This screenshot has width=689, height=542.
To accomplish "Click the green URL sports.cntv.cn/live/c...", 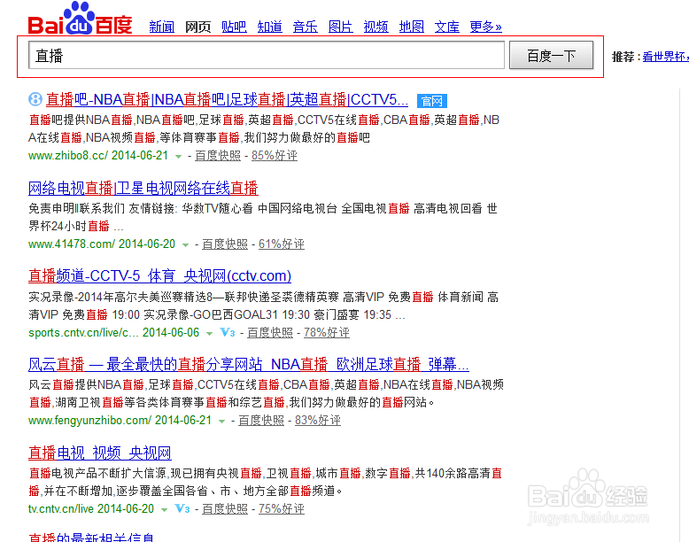I will pyautogui.click(x=83, y=333).
